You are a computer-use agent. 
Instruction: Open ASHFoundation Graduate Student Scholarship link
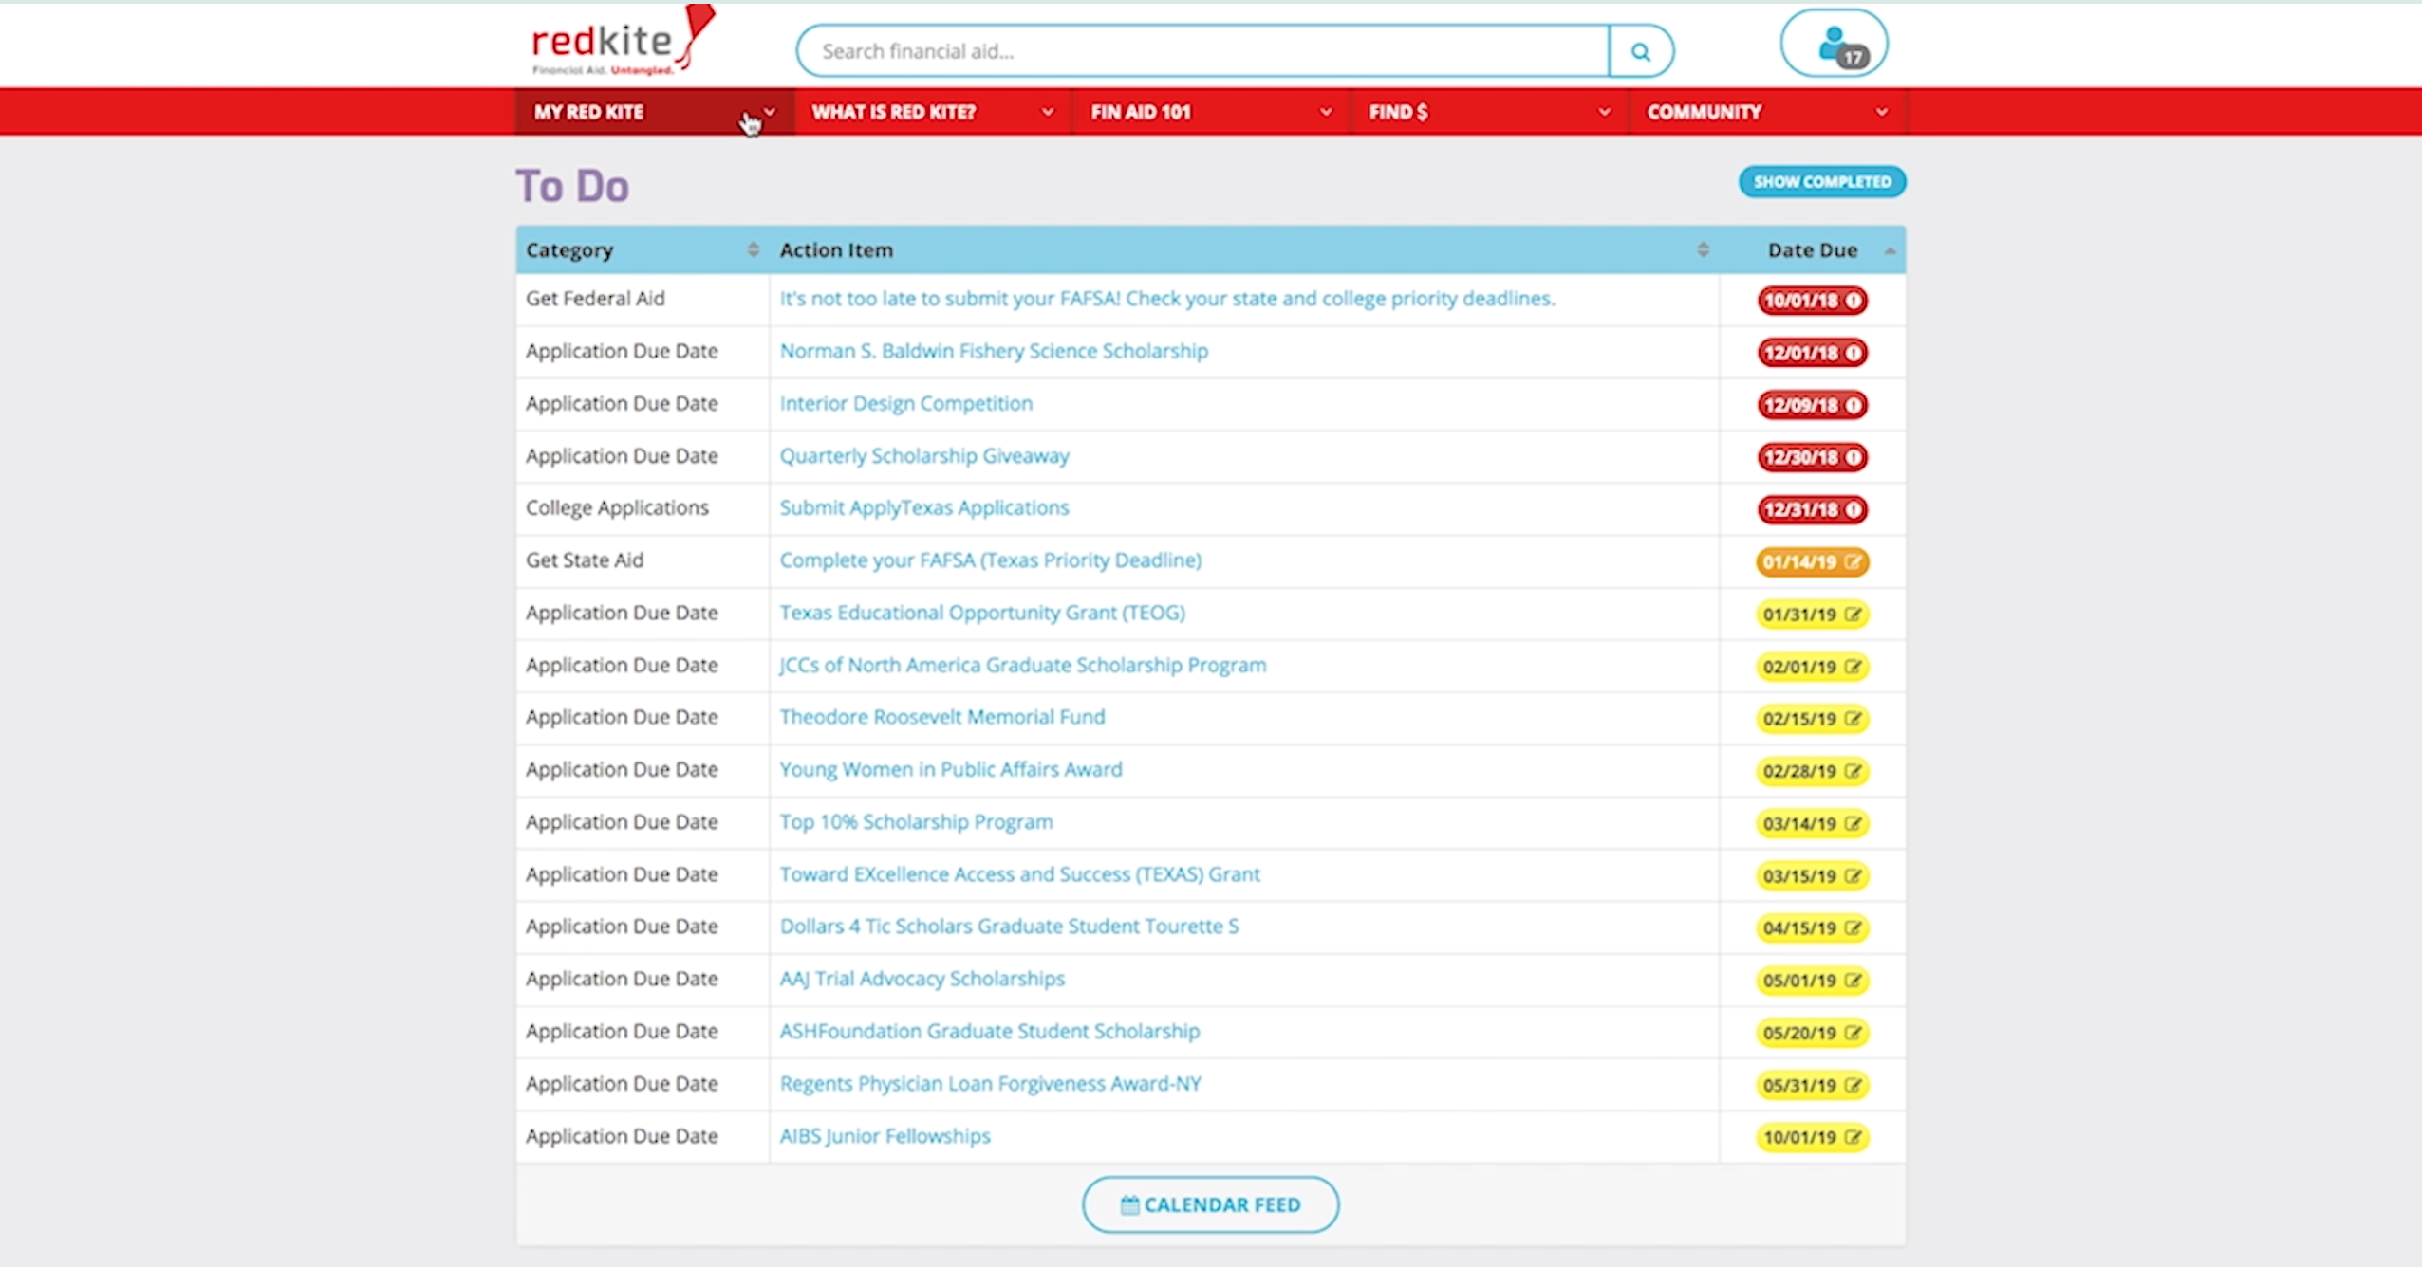[990, 1031]
